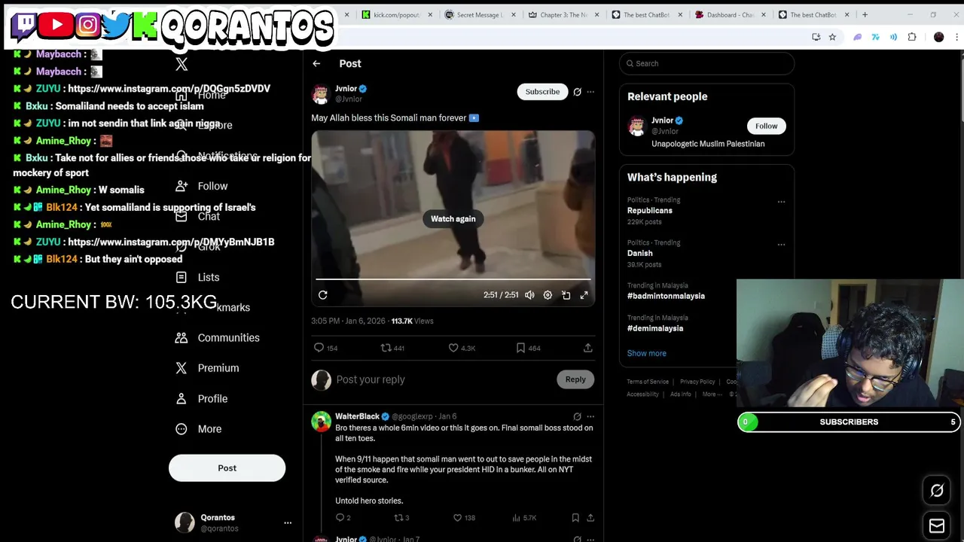Viewport: 964px width, 542px height.
Task: Open Chrome three-dot menu
Action: click(x=955, y=37)
